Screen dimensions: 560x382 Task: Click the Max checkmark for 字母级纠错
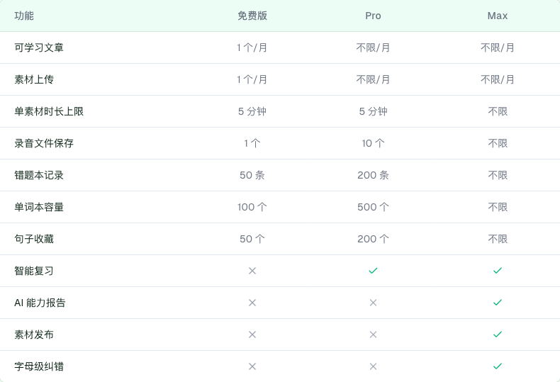498,366
